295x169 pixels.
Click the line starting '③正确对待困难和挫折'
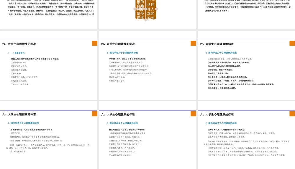point(247,143)
